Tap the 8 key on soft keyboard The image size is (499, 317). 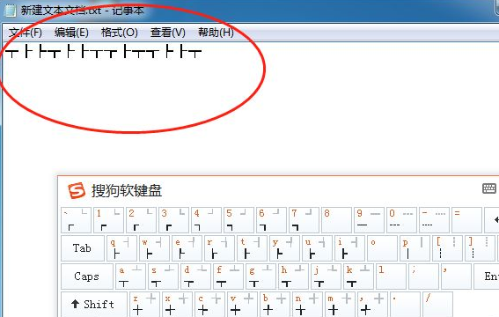336,220
